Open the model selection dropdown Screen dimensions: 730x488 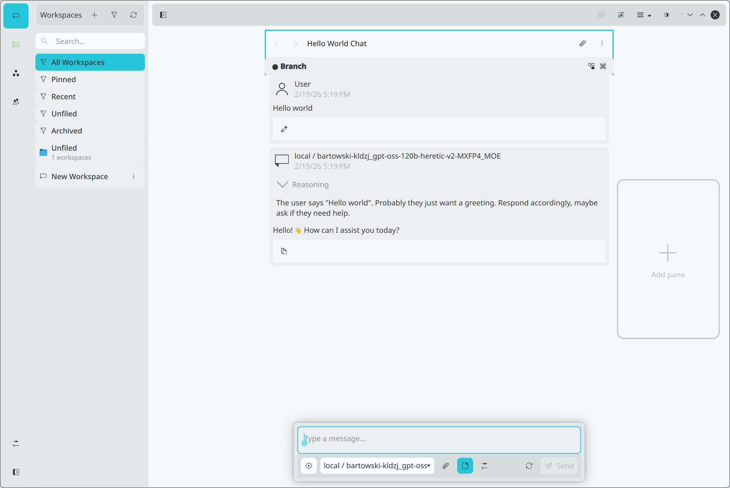coord(377,466)
